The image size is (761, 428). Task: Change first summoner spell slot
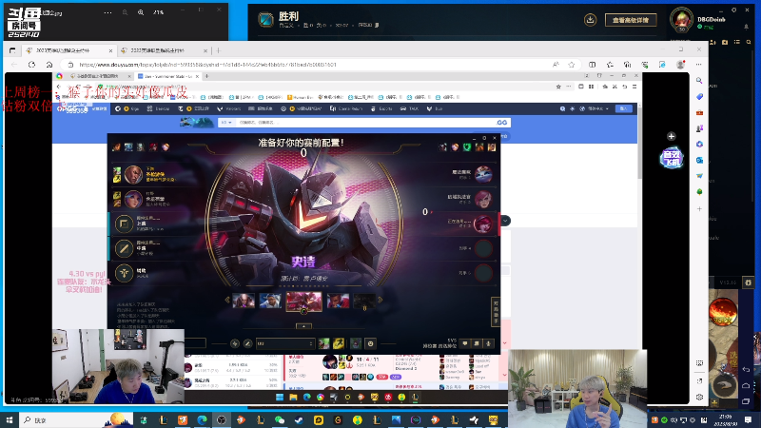(x=324, y=343)
